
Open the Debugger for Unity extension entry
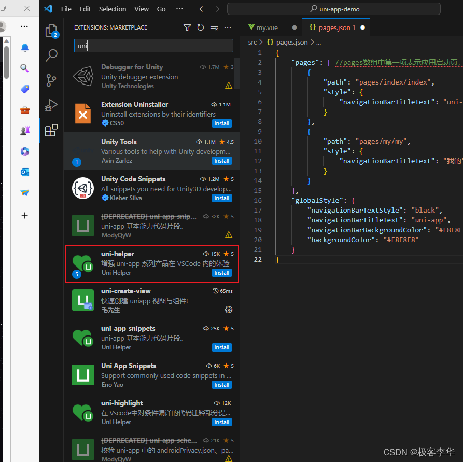[x=152, y=76]
